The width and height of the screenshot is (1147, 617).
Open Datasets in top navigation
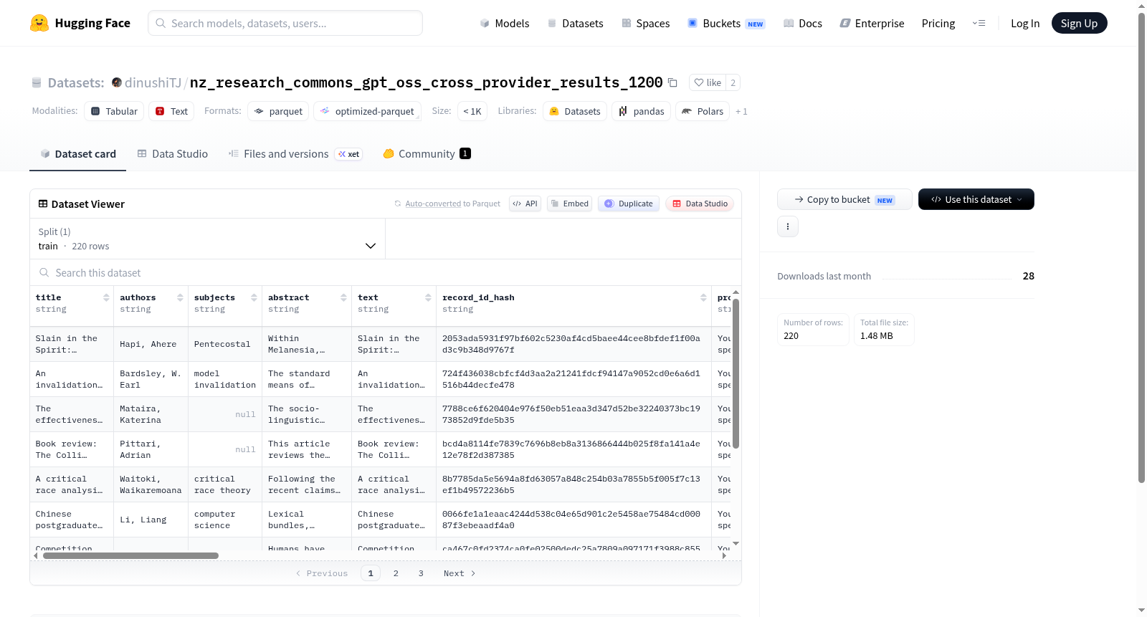pos(575,23)
